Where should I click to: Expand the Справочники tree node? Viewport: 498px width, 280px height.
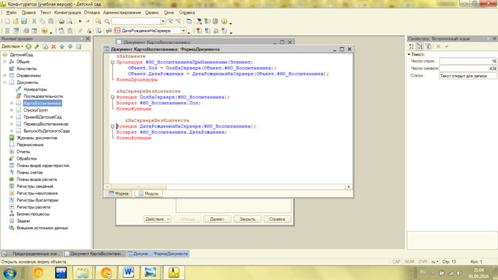click(5, 75)
